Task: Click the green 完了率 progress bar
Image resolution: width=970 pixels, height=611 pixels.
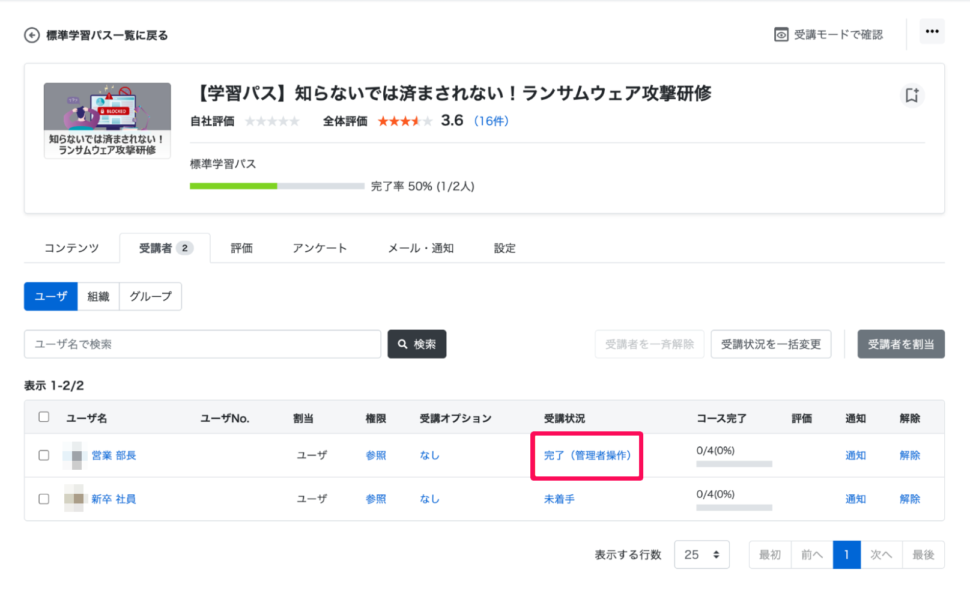Action: click(x=277, y=186)
